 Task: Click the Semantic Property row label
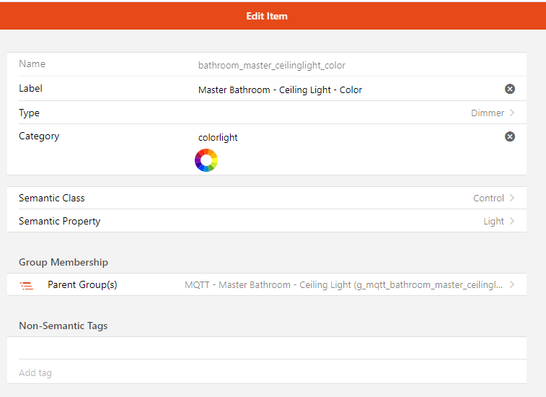pyautogui.click(x=60, y=221)
